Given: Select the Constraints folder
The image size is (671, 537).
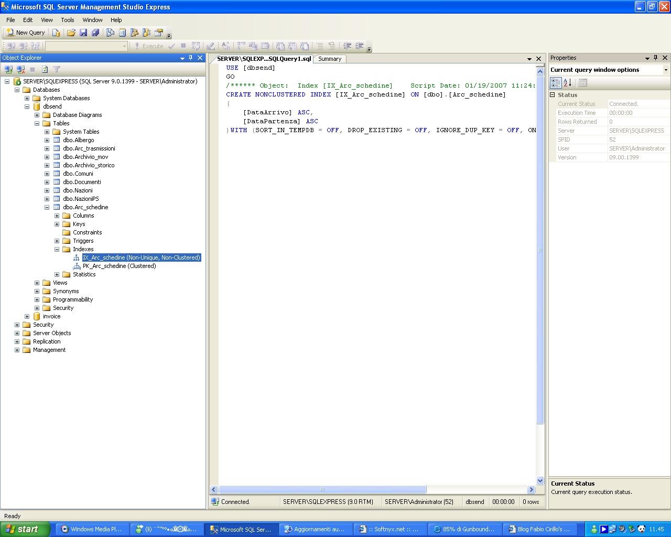Looking at the screenshot, I should click(x=88, y=232).
